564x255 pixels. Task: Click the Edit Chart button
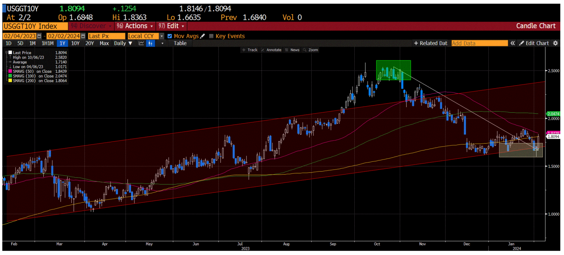click(535, 43)
